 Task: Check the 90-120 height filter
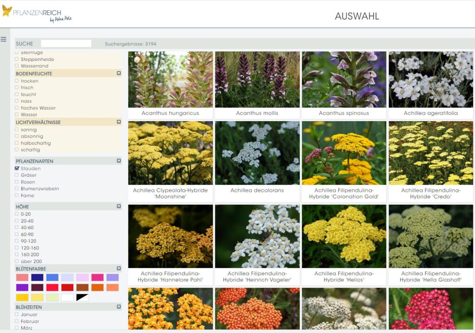point(17,241)
